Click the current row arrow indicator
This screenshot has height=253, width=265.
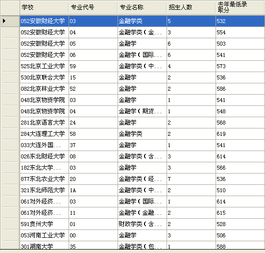tap(4, 21)
